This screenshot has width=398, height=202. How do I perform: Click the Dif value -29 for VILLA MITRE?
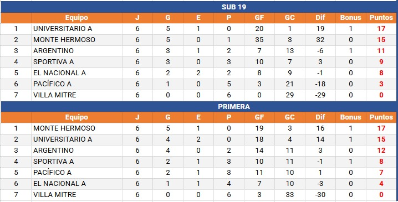[320, 95]
